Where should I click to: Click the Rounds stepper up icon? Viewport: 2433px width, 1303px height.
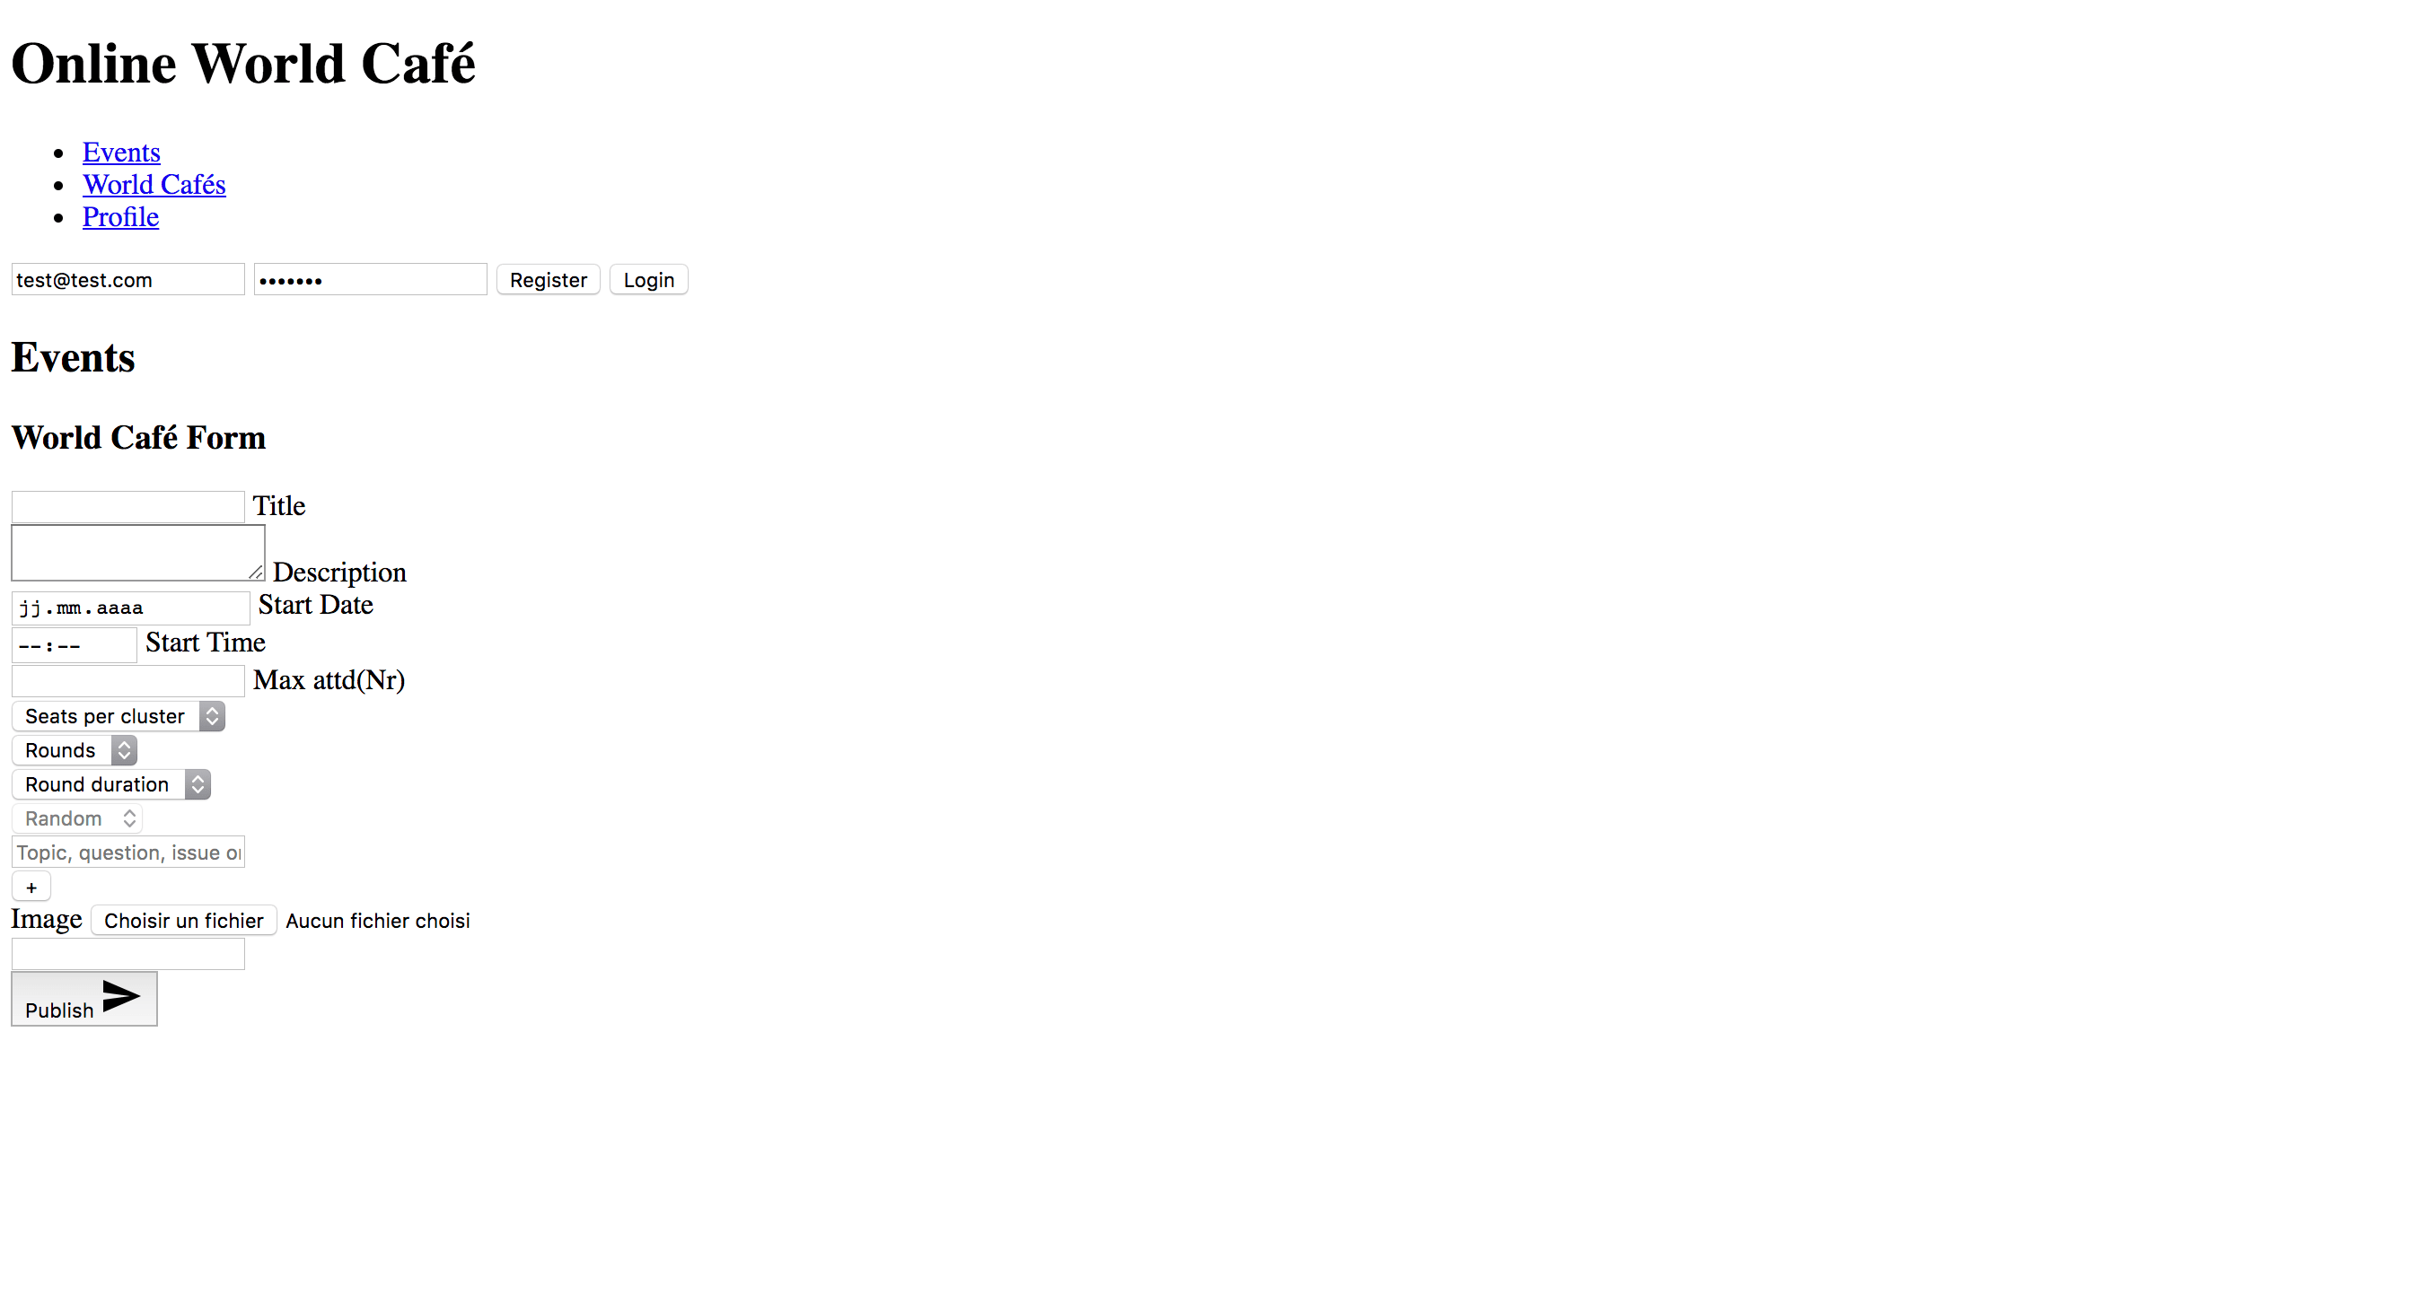tap(124, 745)
